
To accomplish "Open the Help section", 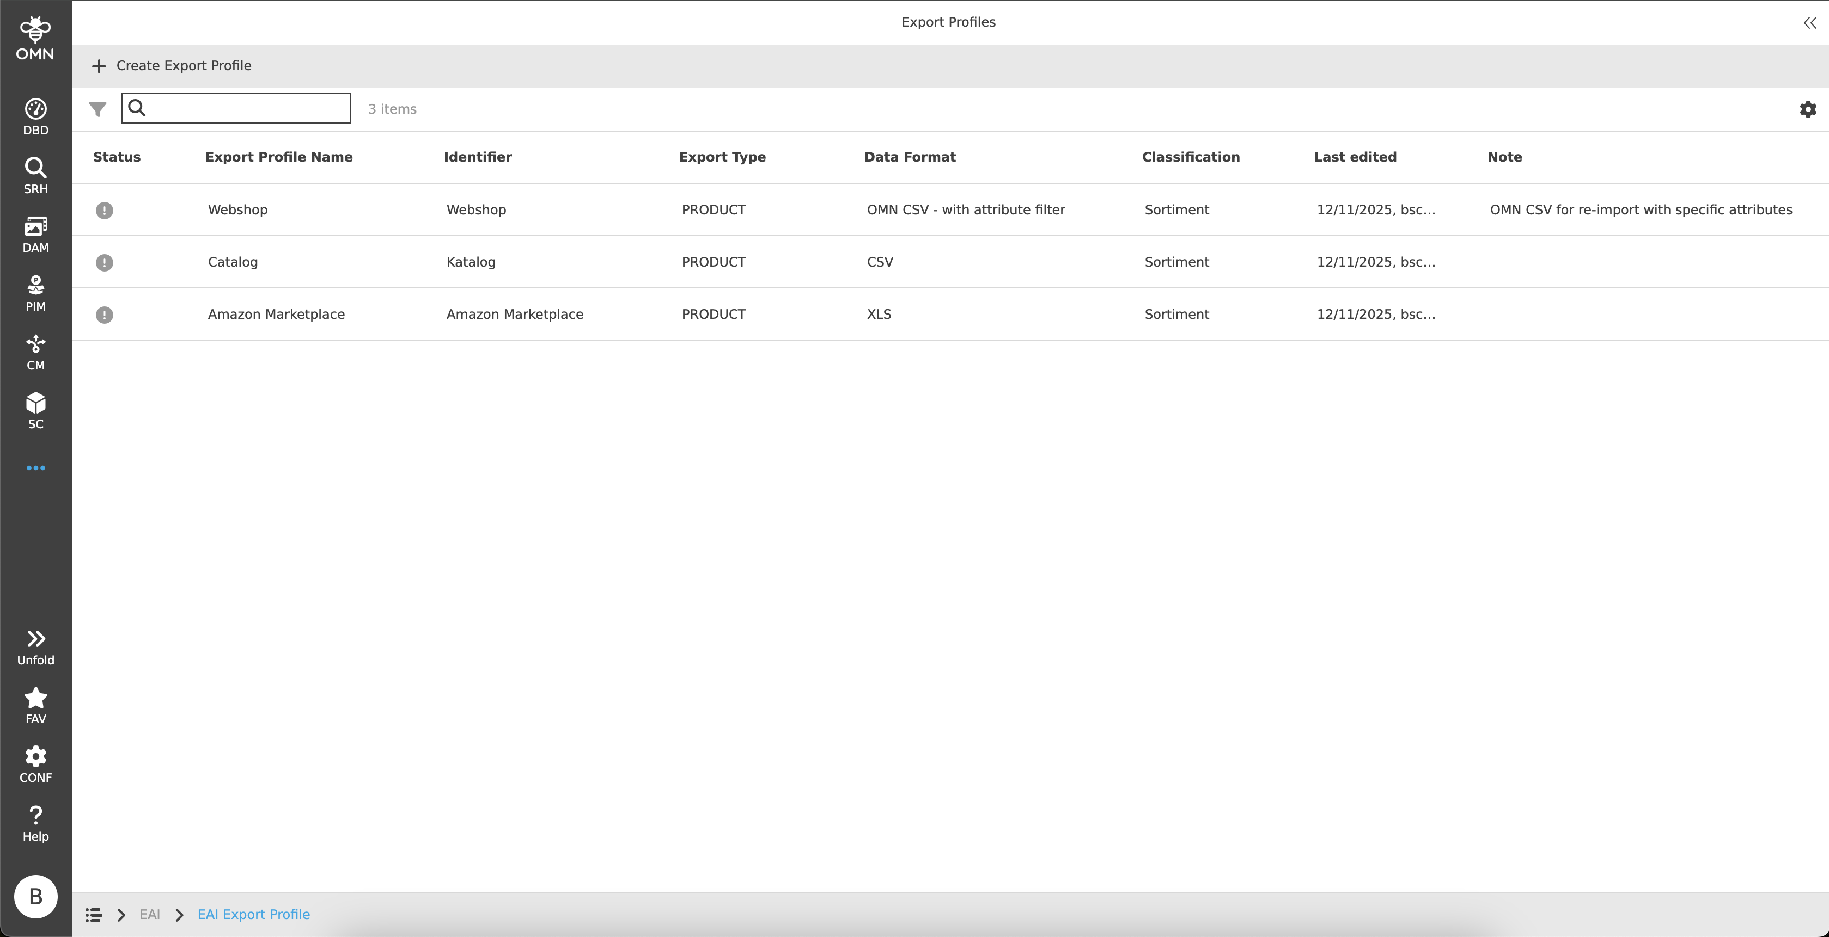I will click(x=35, y=823).
